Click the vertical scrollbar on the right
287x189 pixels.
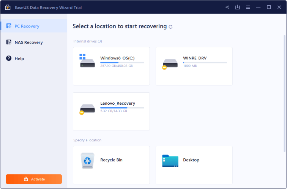[285, 93]
